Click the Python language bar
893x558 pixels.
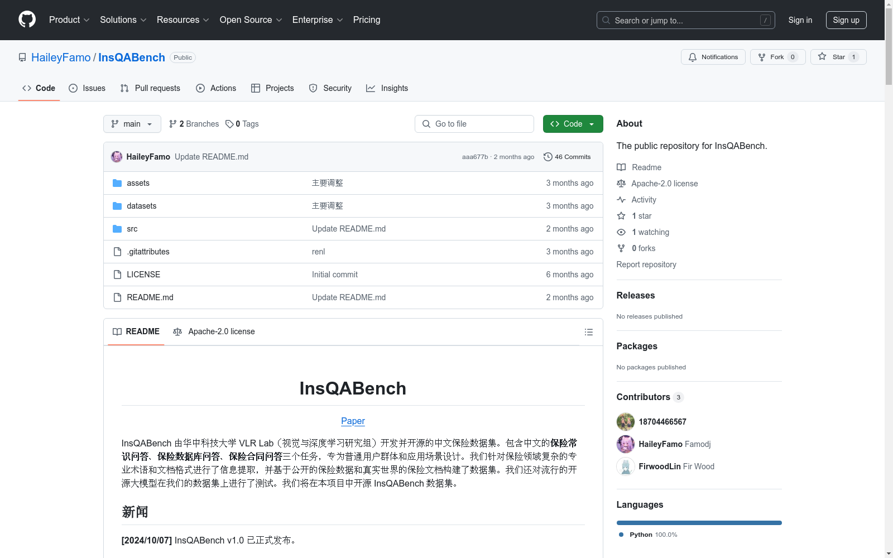coord(699,523)
